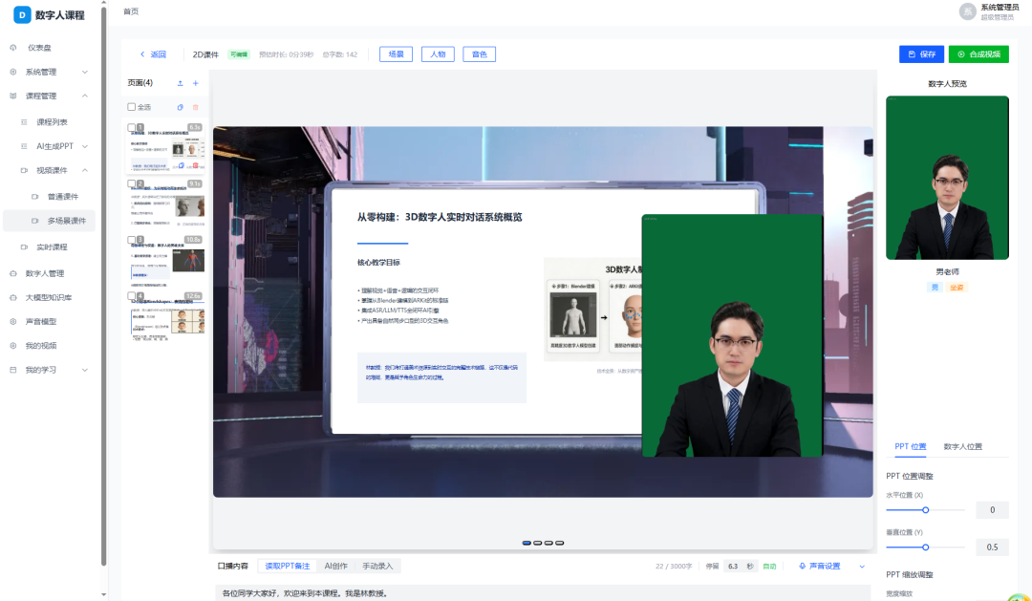Click trash icon next to 全选
The width and height of the screenshot is (1032, 601).
coord(196,107)
